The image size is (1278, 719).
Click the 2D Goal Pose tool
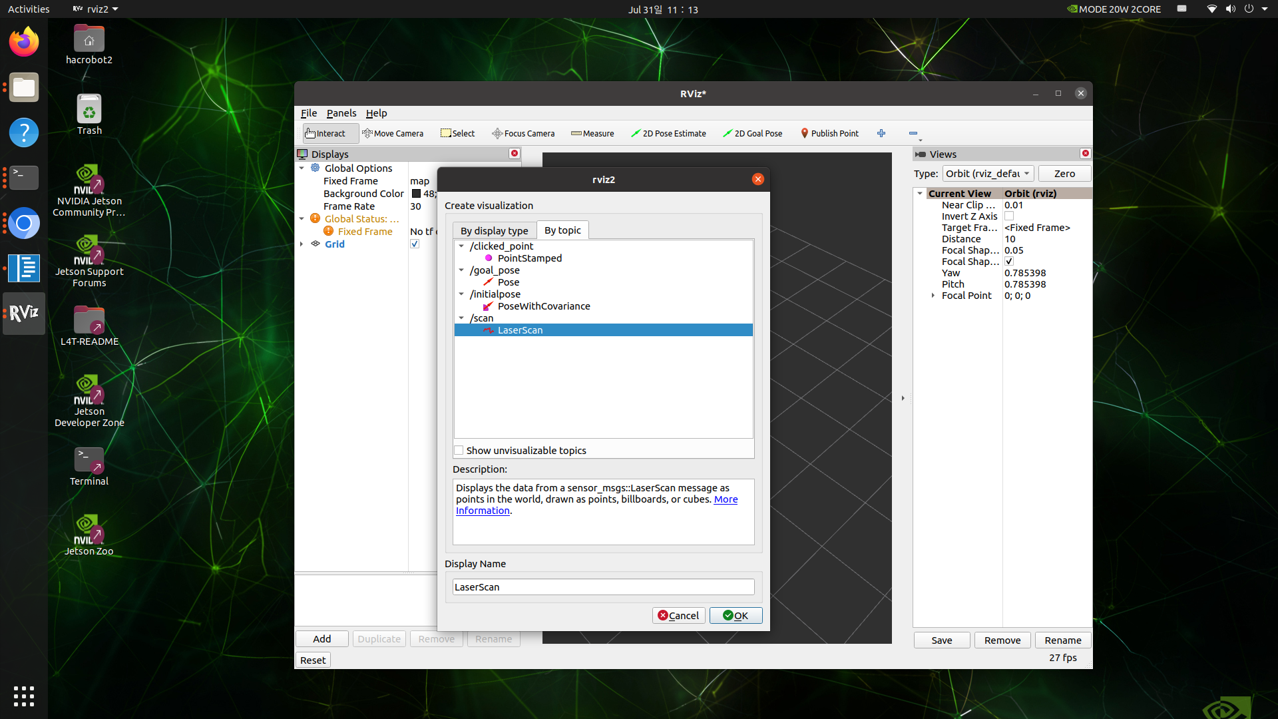tap(752, 133)
